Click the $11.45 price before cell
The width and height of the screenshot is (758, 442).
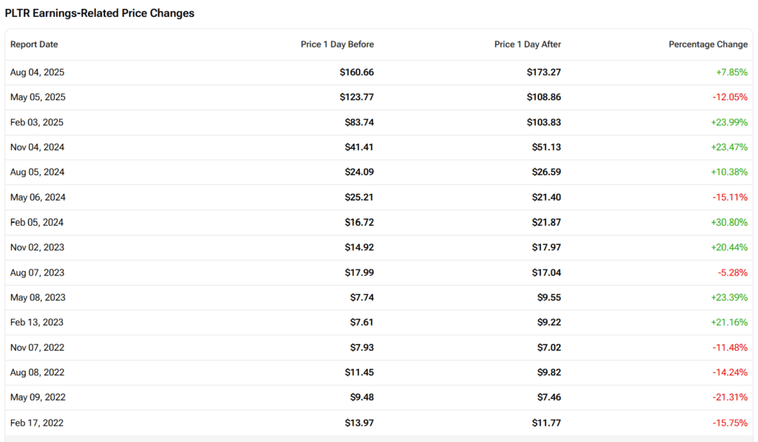tap(359, 372)
